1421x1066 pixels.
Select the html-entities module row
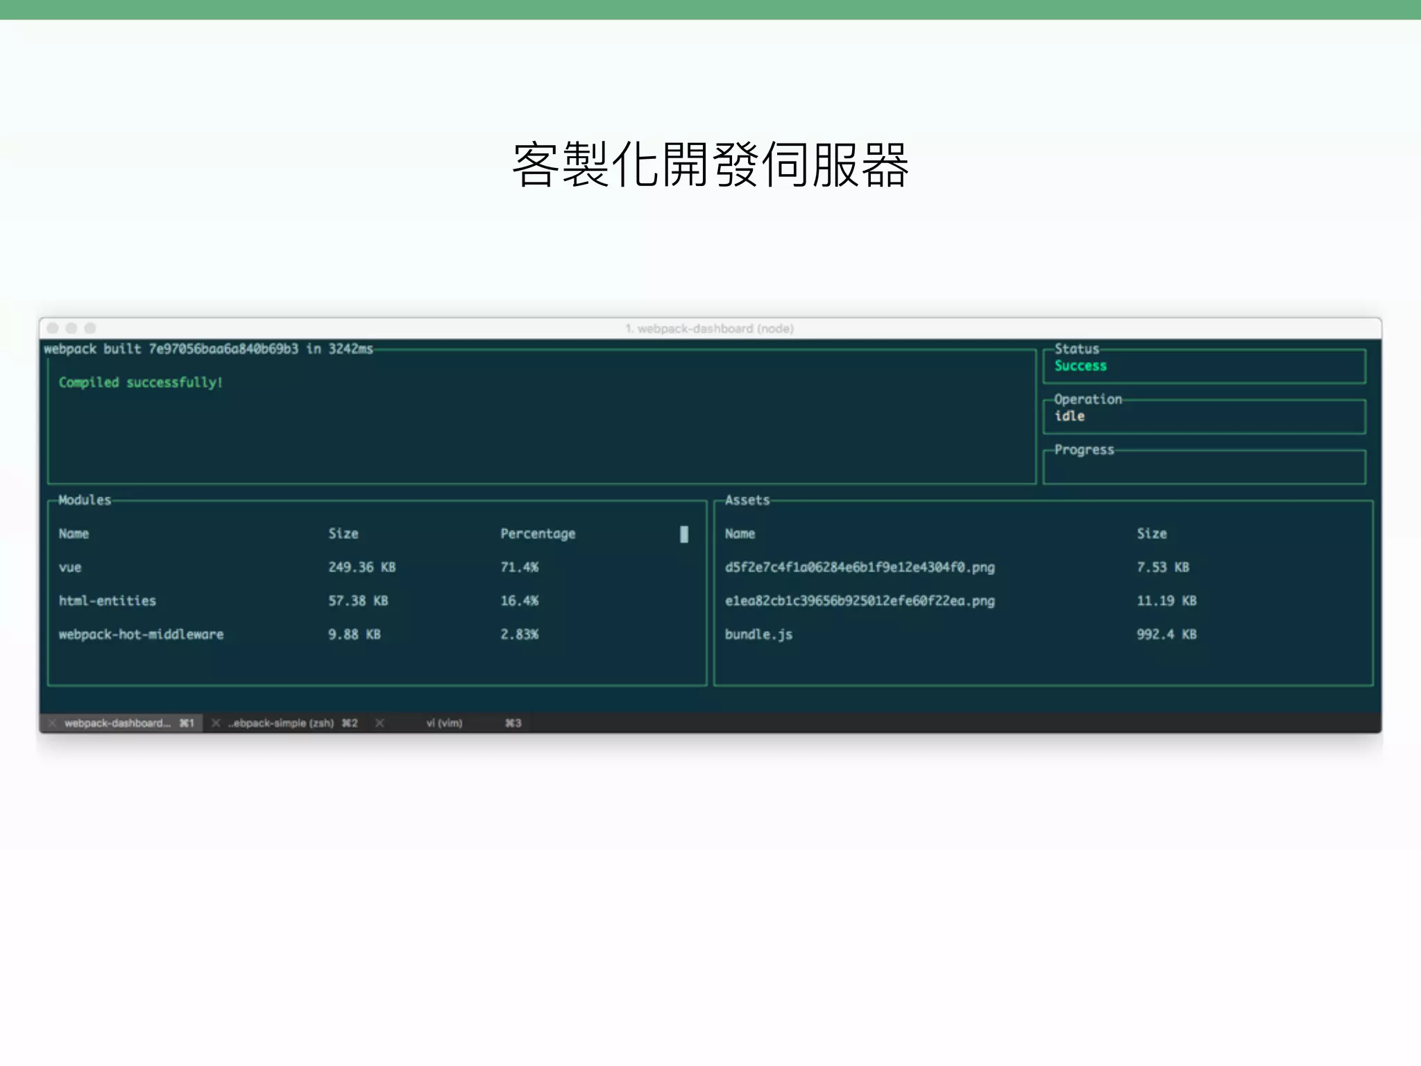[108, 601]
